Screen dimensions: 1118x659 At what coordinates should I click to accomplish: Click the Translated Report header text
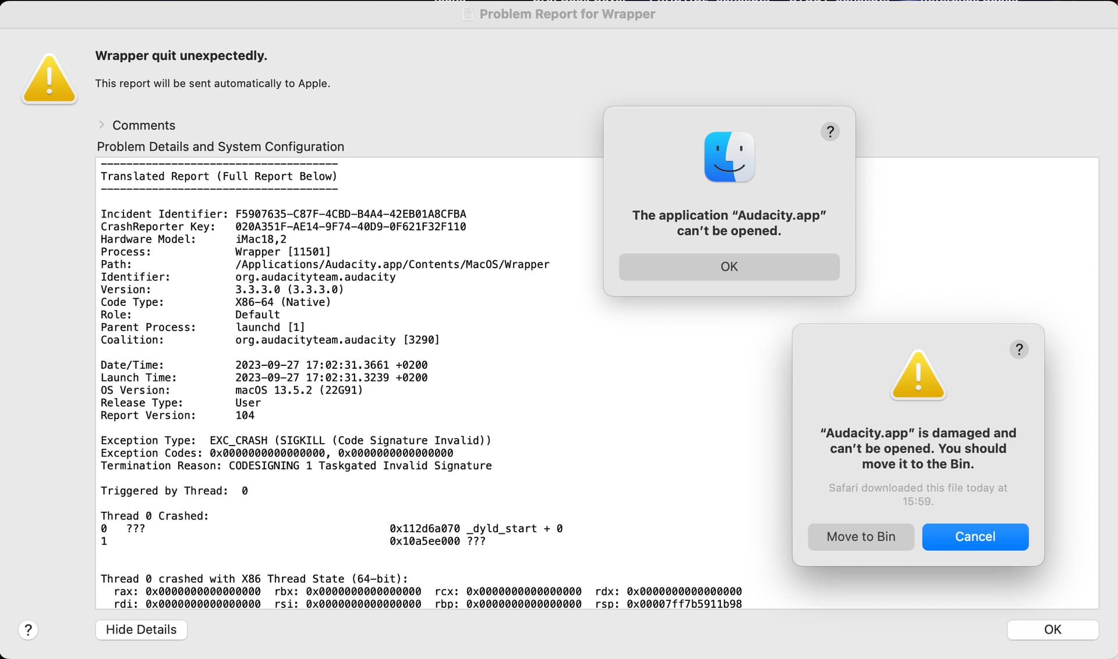(x=218, y=176)
